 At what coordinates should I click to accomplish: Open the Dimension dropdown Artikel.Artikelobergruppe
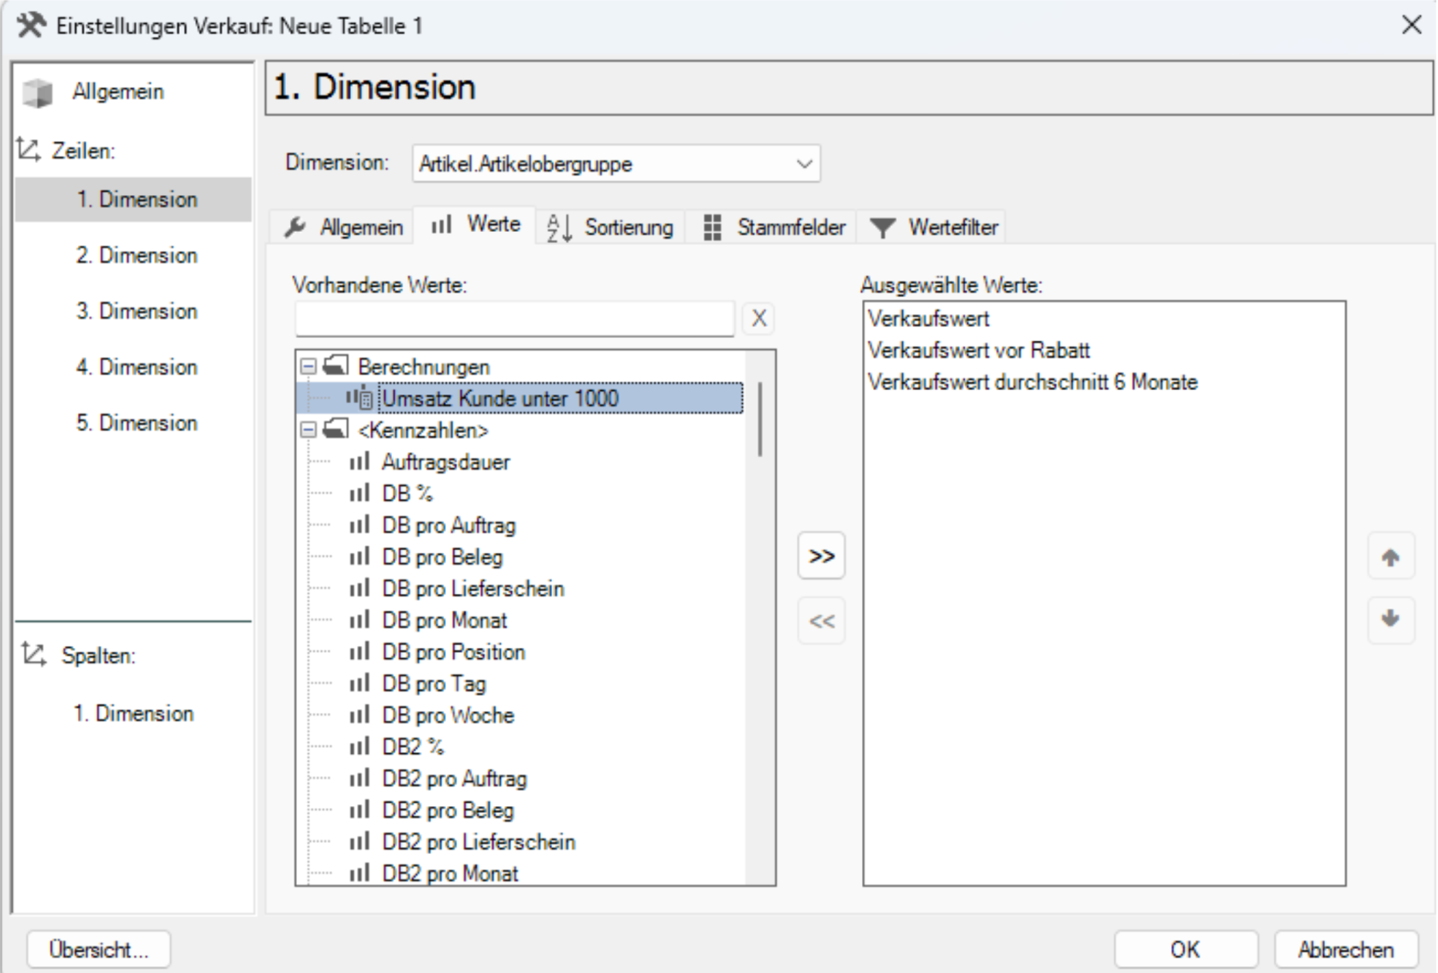[x=616, y=163]
